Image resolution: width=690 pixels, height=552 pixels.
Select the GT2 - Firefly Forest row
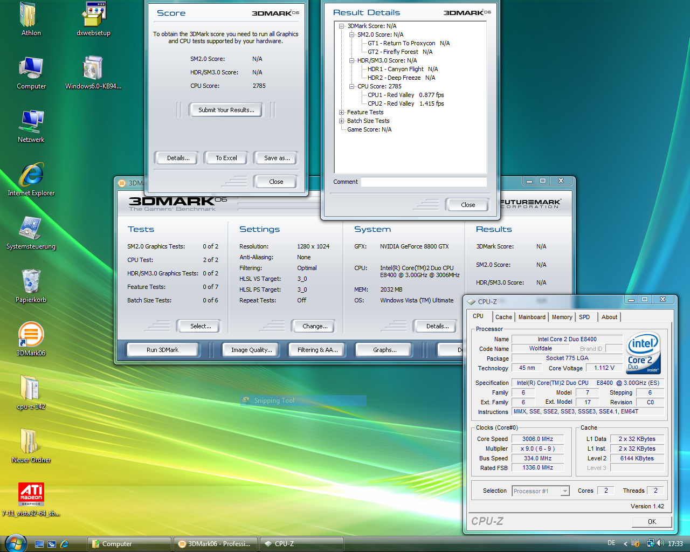pyautogui.click(x=400, y=52)
